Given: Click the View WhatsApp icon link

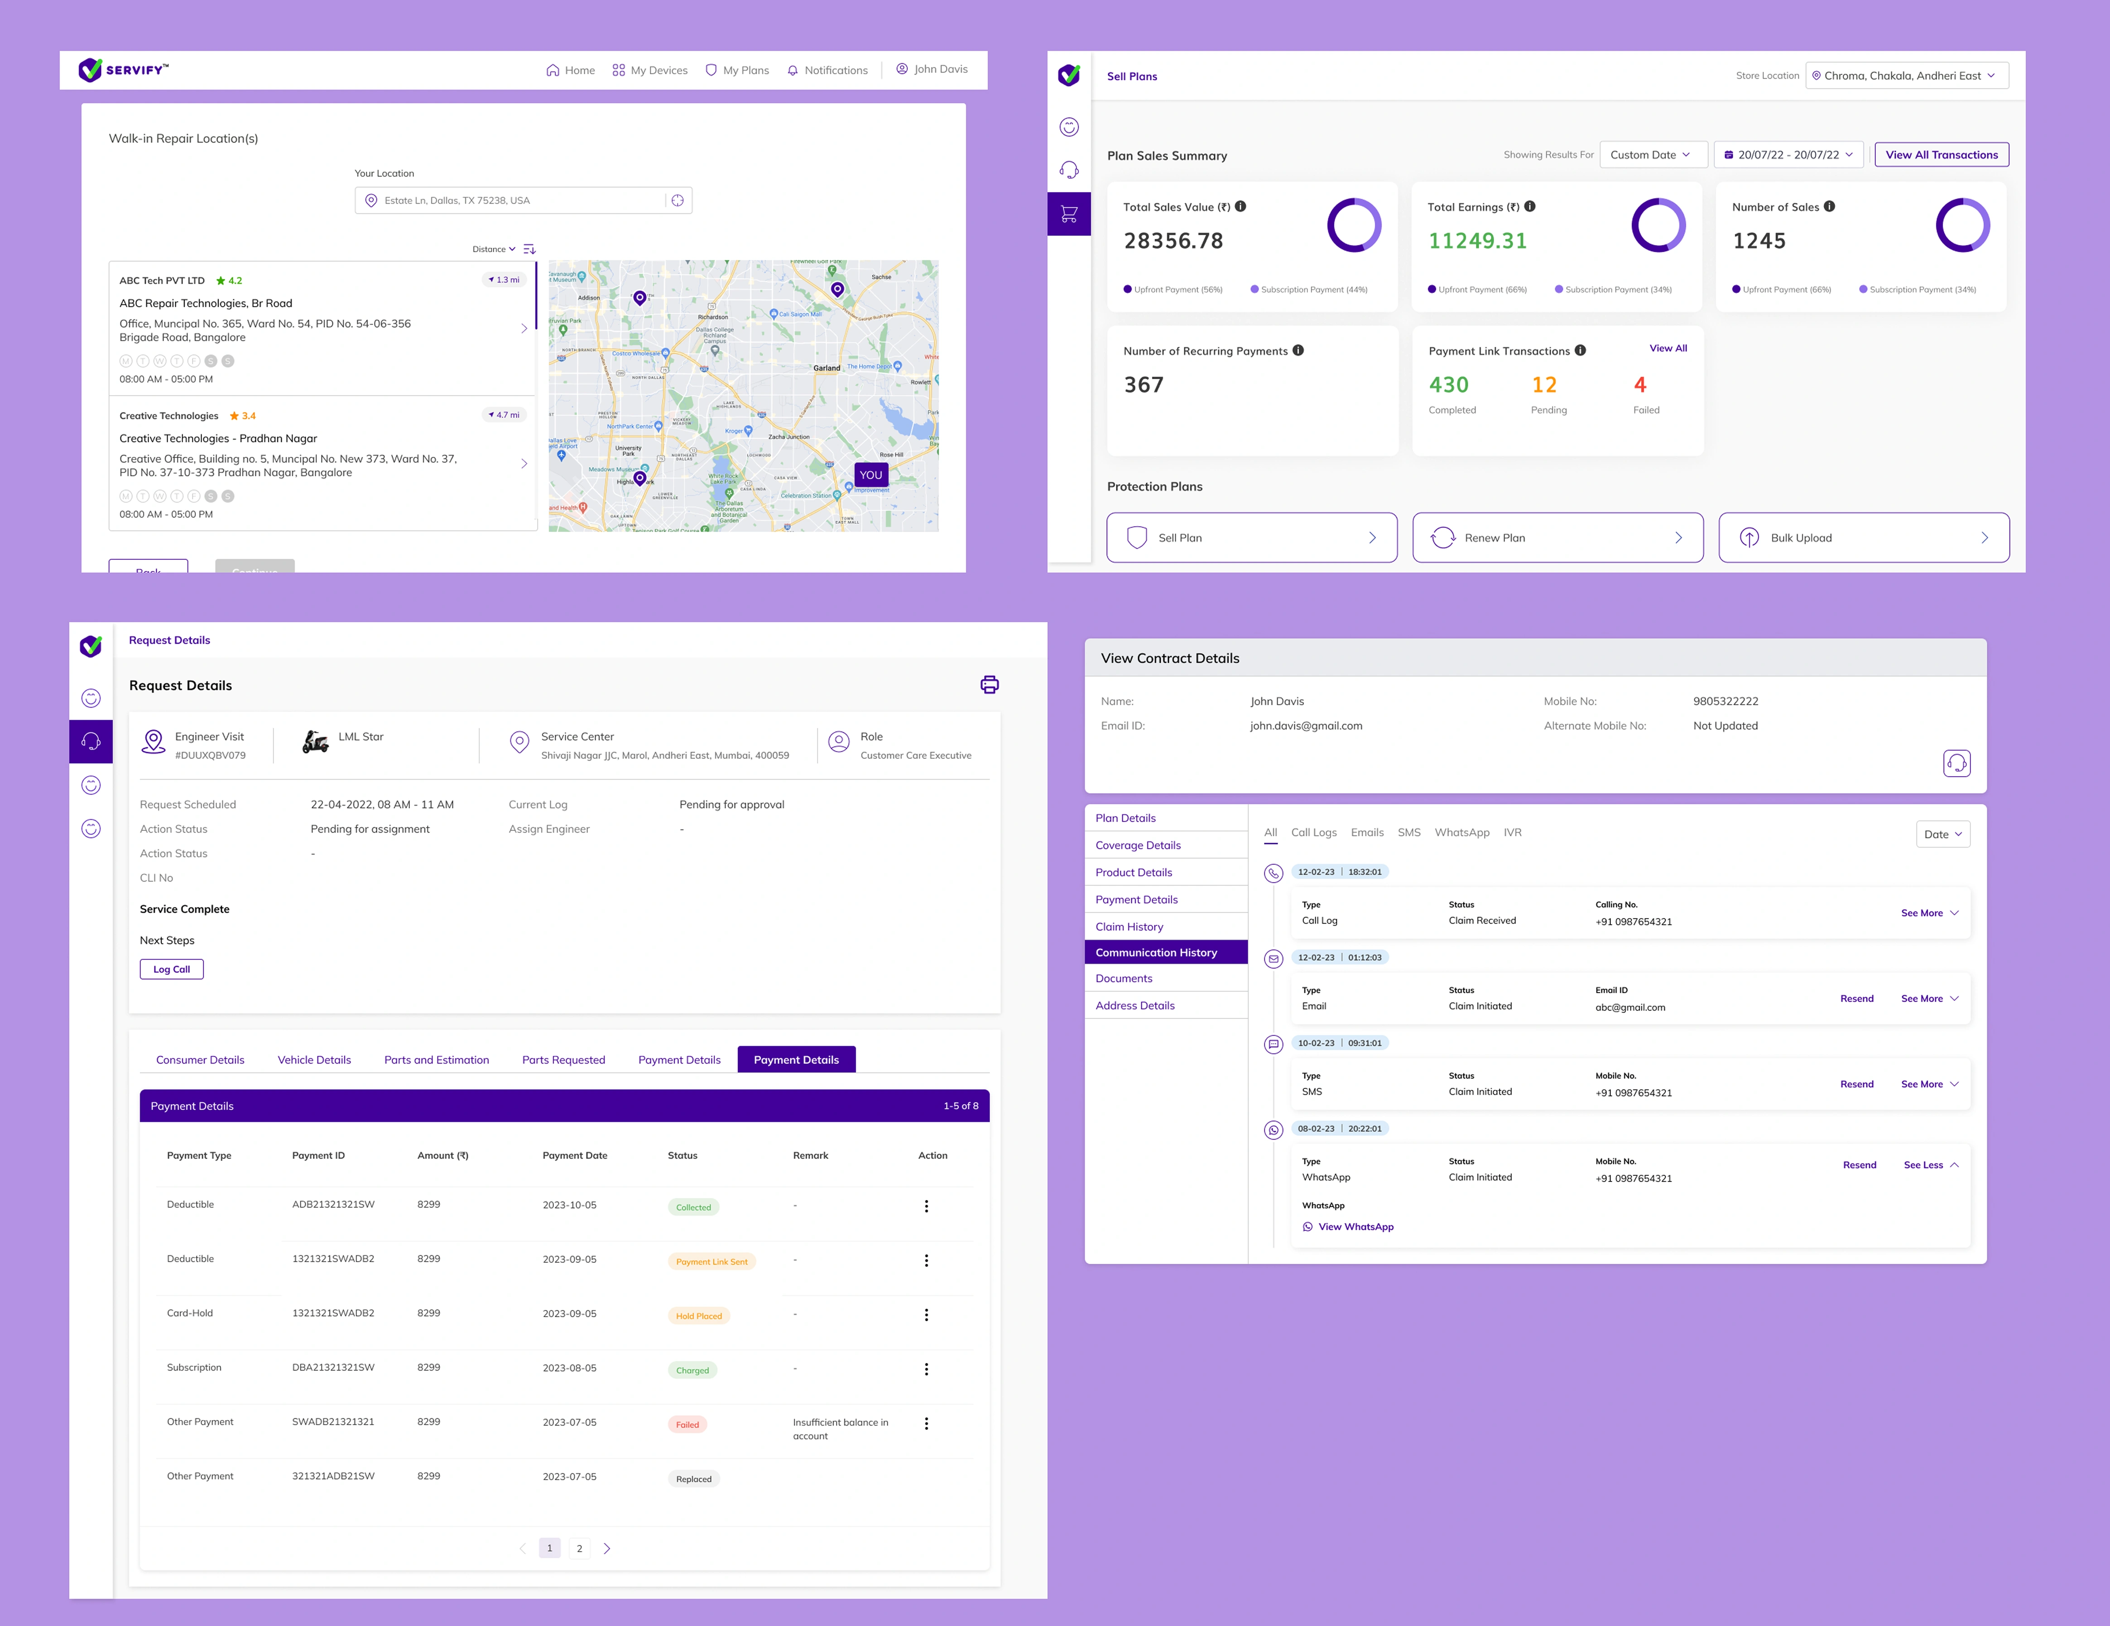Looking at the screenshot, I should 1348,1227.
